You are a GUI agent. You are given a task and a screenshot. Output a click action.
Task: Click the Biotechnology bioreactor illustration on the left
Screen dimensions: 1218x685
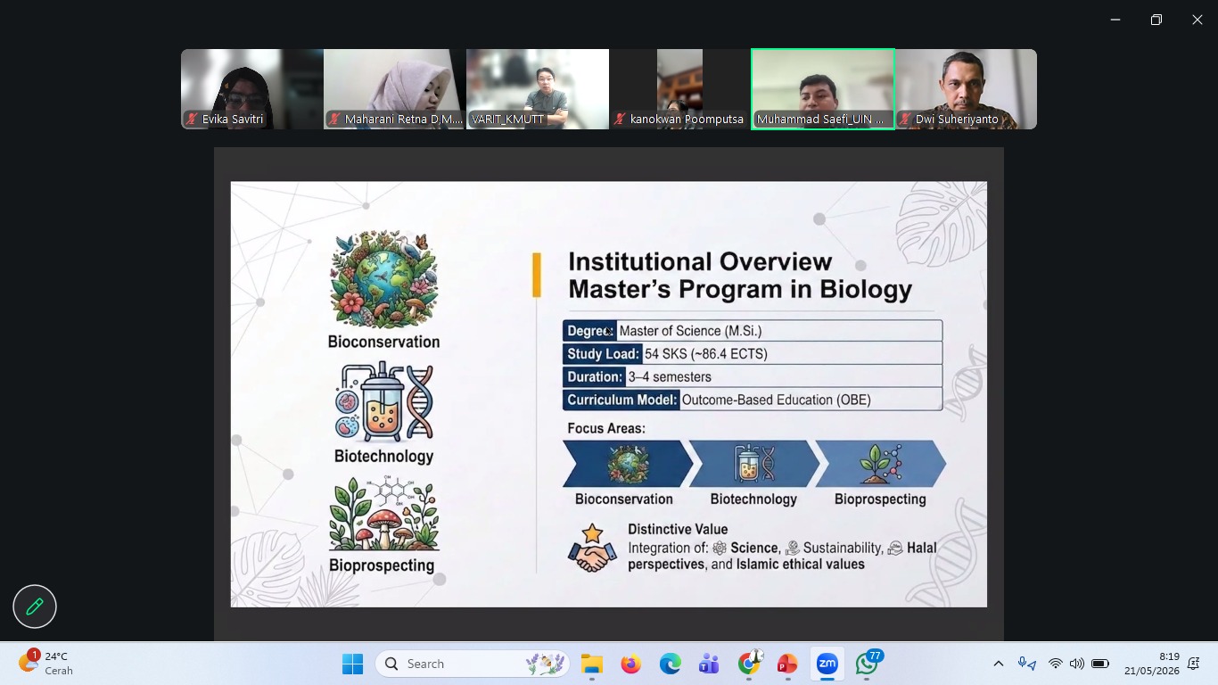[x=383, y=402]
